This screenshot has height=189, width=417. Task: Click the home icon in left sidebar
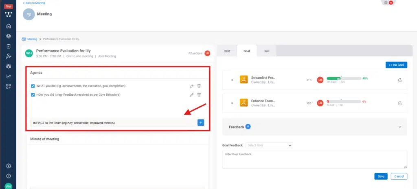tap(8, 26)
